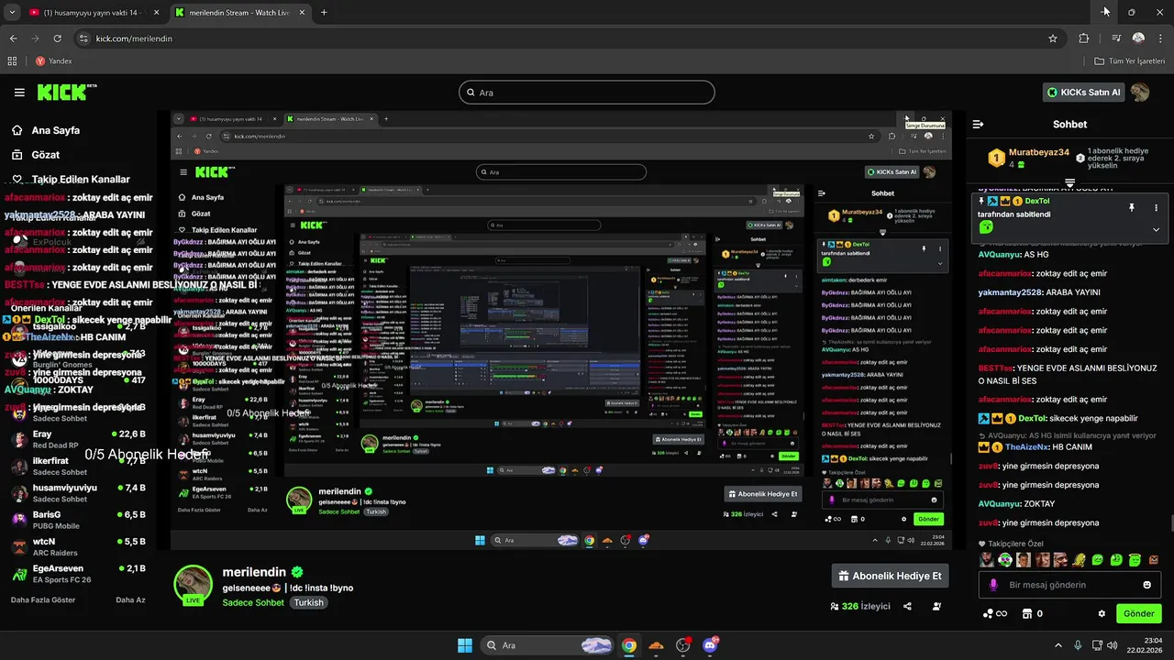Click the merilendin LIVE avatar below stream

[194, 586]
